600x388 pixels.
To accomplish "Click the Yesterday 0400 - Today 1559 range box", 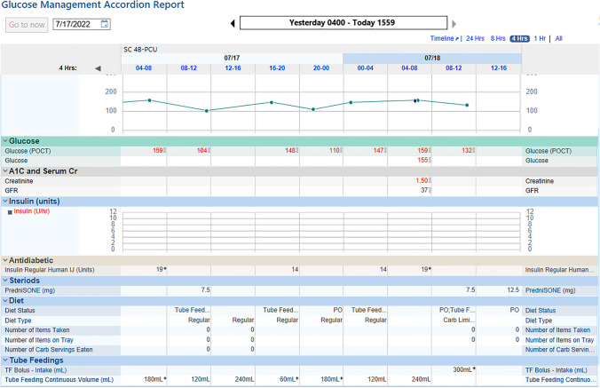I will (x=343, y=23).
